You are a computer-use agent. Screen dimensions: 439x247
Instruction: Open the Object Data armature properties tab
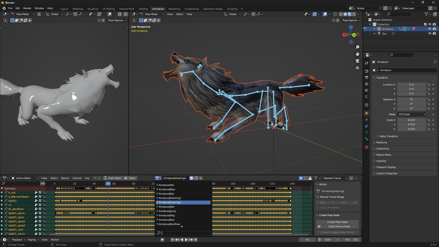pyautogui.click(x=366, y=133)
